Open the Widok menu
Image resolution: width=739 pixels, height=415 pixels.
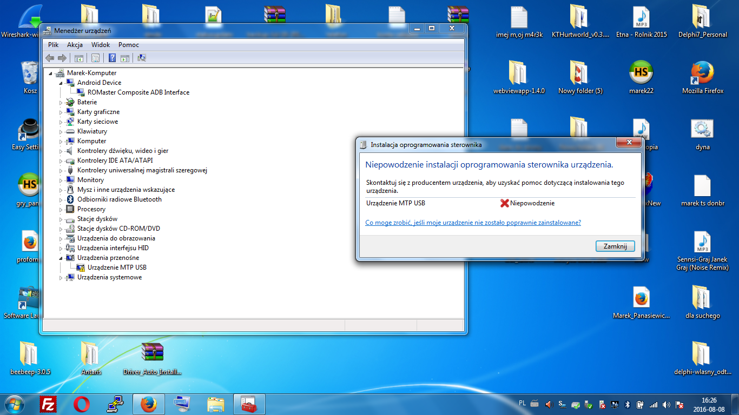point(101,45)
